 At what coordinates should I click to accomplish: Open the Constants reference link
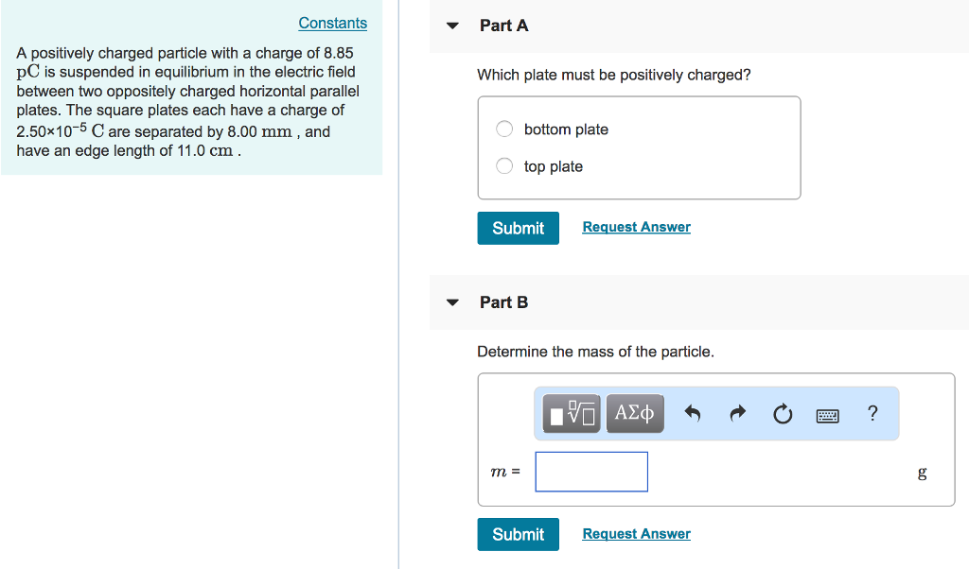332,22
